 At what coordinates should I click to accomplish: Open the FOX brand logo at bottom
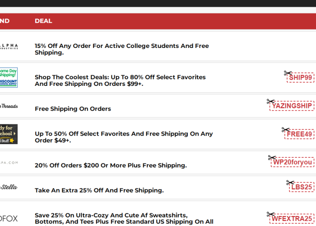pyautogui.click(x=9, y=218)
